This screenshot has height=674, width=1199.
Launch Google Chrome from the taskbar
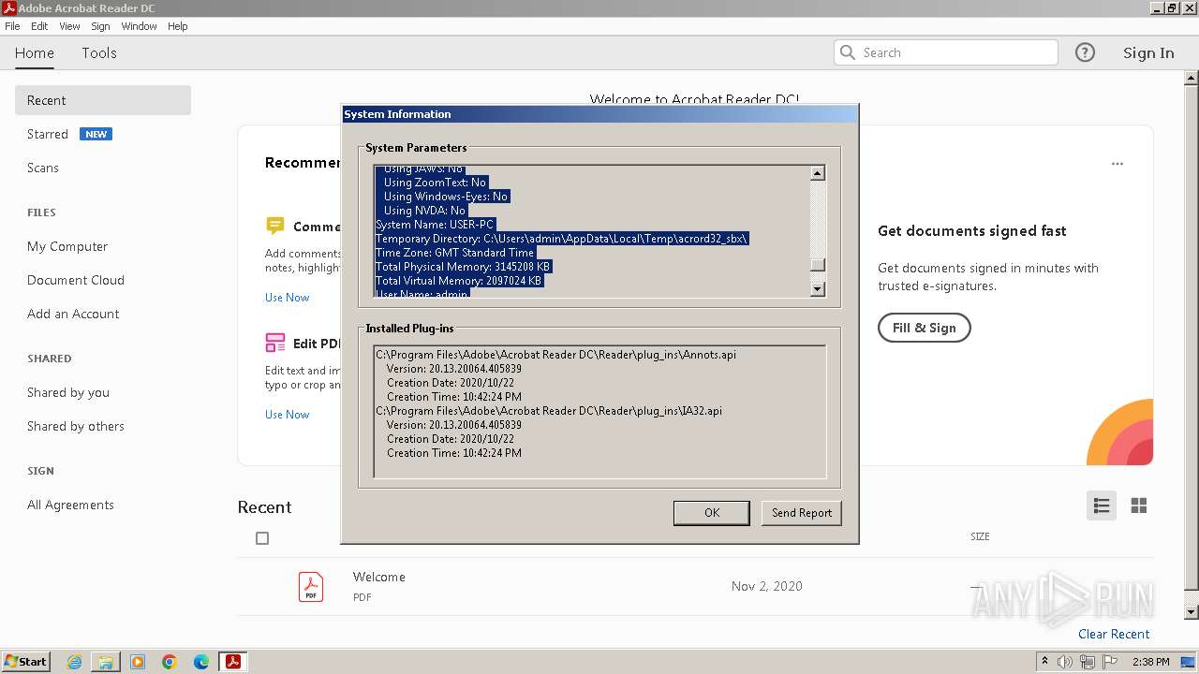click(170, 662)
